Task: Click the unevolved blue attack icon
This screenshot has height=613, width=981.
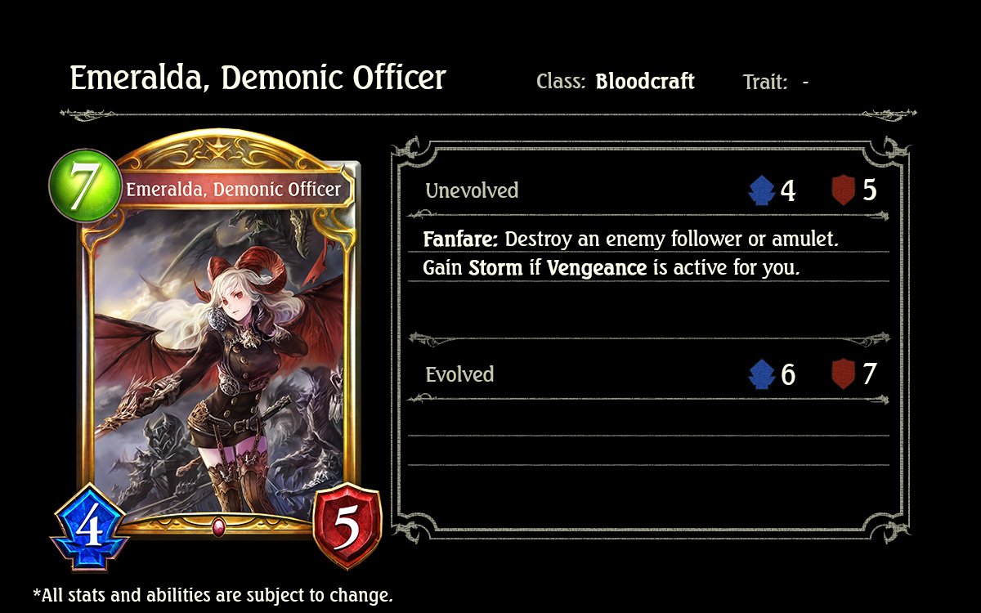Action: click(x=761, y=191)
